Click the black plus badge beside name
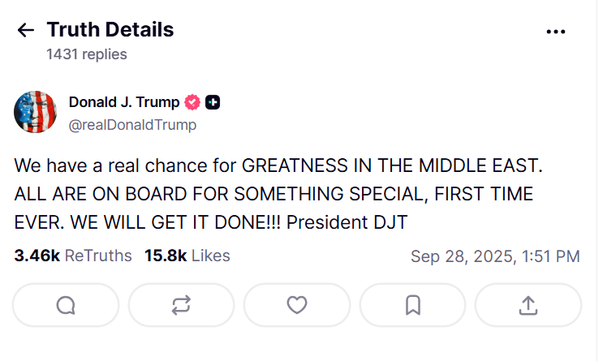The image size is (603, 361). [x=213, y=102]
